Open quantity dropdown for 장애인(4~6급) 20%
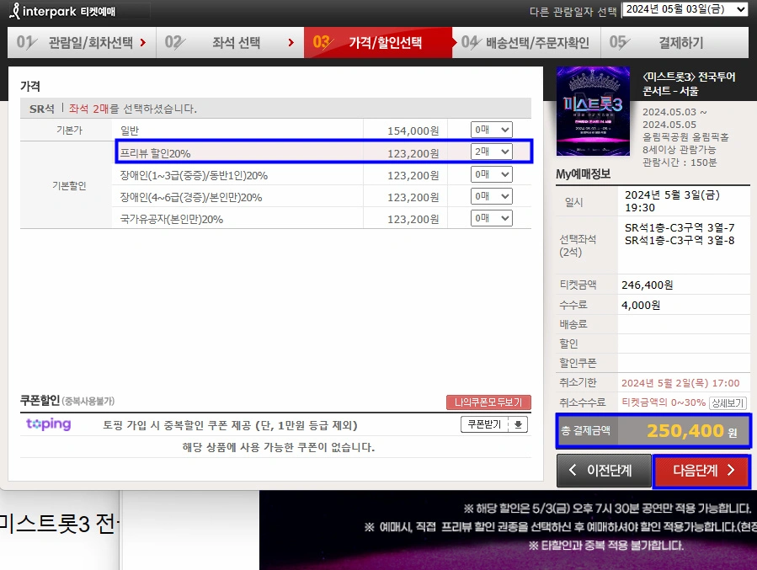This screenshot has height=570, width=757. pos(492,196)
